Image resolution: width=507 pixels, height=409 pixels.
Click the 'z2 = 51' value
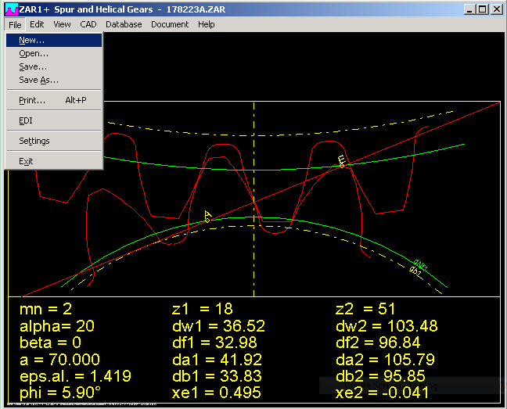[x=365, y=309]
